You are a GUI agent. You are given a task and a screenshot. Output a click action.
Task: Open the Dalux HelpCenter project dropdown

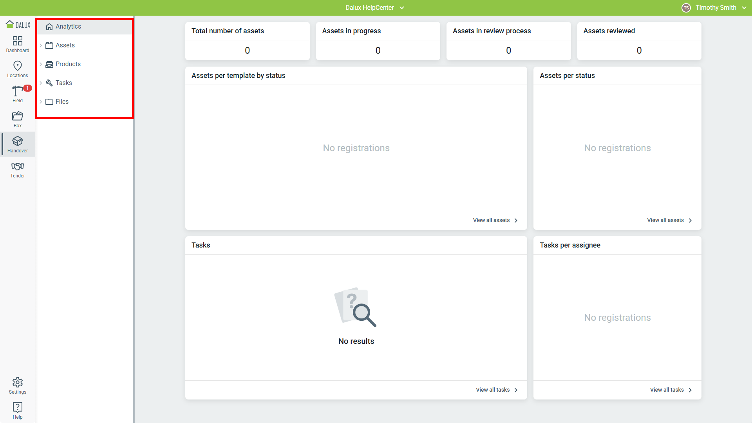[374, 8]
